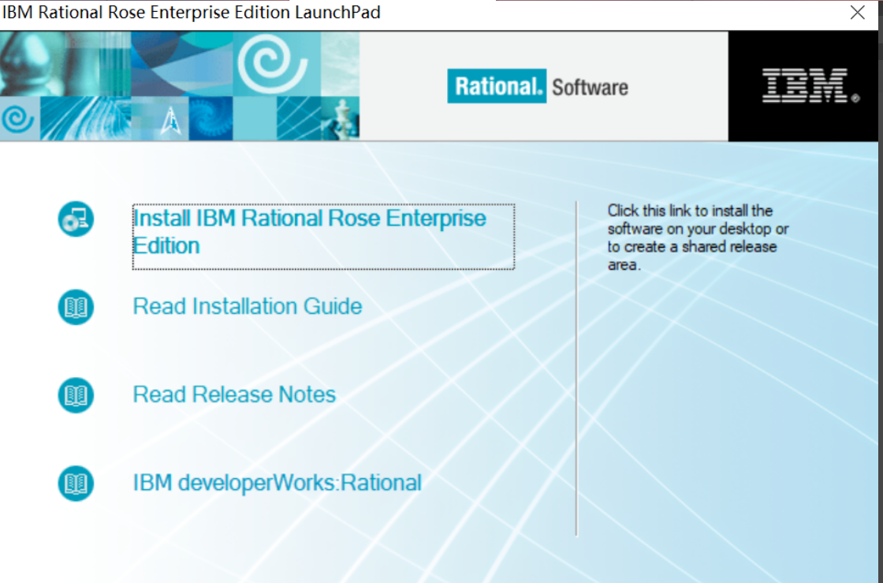Install IBM Rational Rose Enterprise Edition link
Viewport: 883px width, 583px height.
(323, 237)
